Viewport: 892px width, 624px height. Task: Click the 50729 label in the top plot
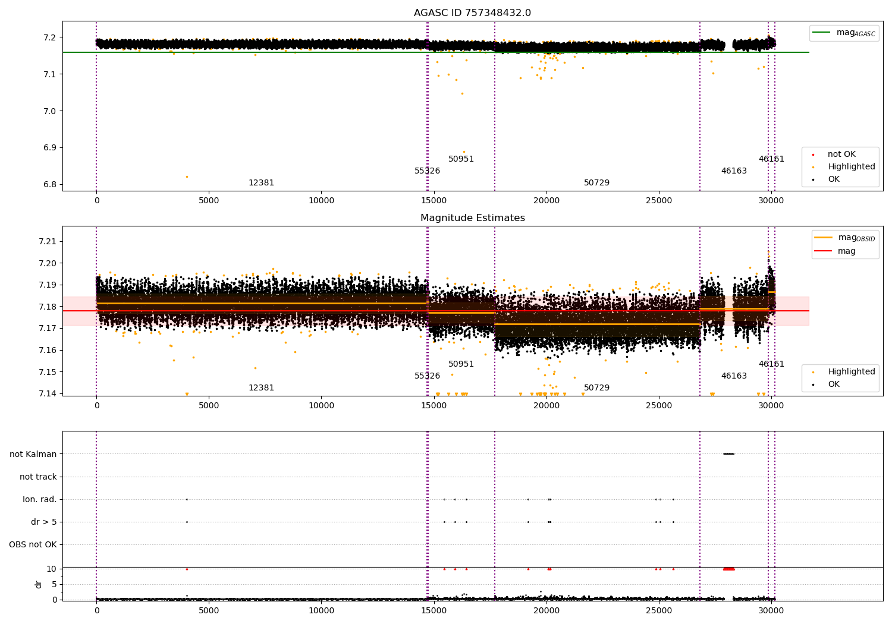pyautogui.click(x=596, y=183)
